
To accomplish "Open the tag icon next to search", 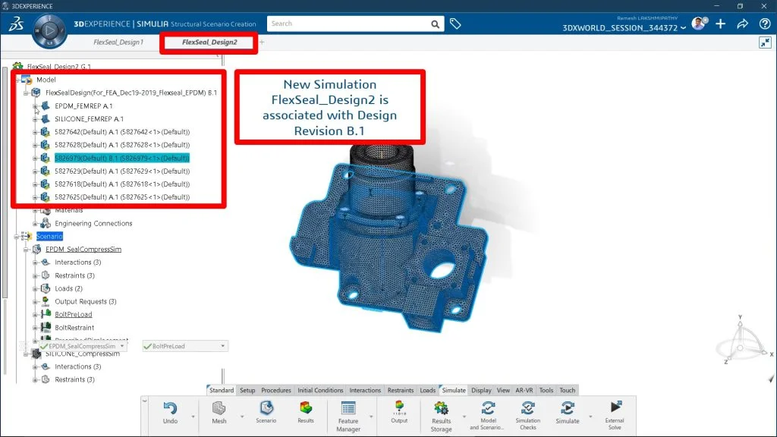I will [455, 24].
